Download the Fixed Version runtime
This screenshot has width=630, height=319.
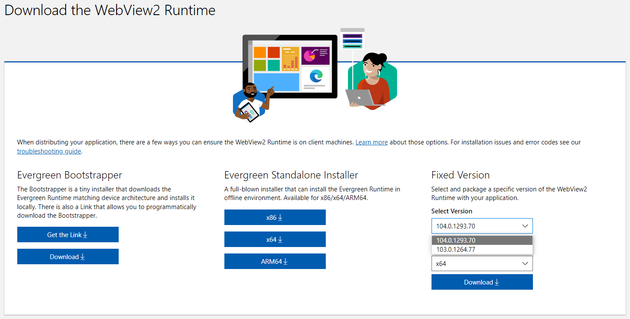click(482, 282)
